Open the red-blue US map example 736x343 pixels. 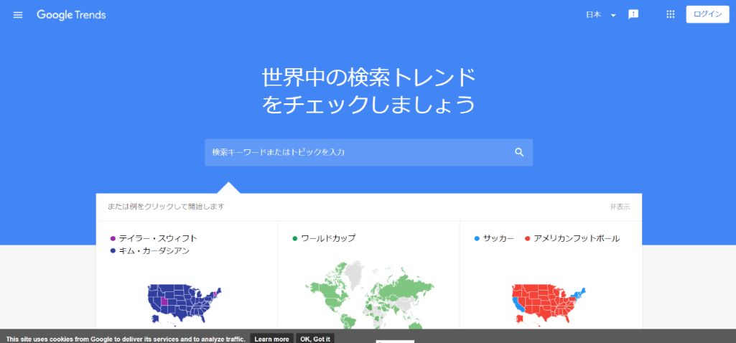coord(548,304)
